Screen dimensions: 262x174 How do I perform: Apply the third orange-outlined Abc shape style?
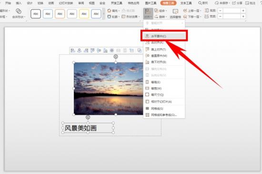point(60,14)
